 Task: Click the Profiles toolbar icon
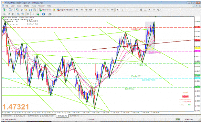pyautogui.click(x=10, y=10)
